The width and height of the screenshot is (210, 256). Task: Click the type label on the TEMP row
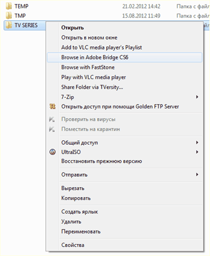(193, 6)
